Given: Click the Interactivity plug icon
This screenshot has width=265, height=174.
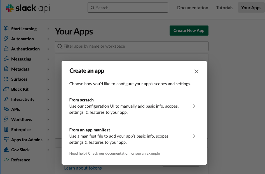Looking at the screenshot, I should tap(6, 99).
